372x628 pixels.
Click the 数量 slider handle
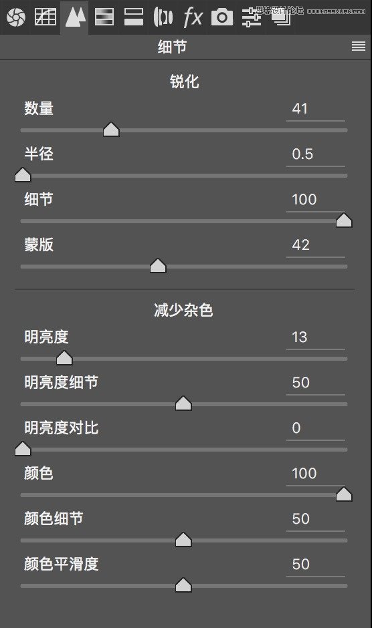coord(111,130)
